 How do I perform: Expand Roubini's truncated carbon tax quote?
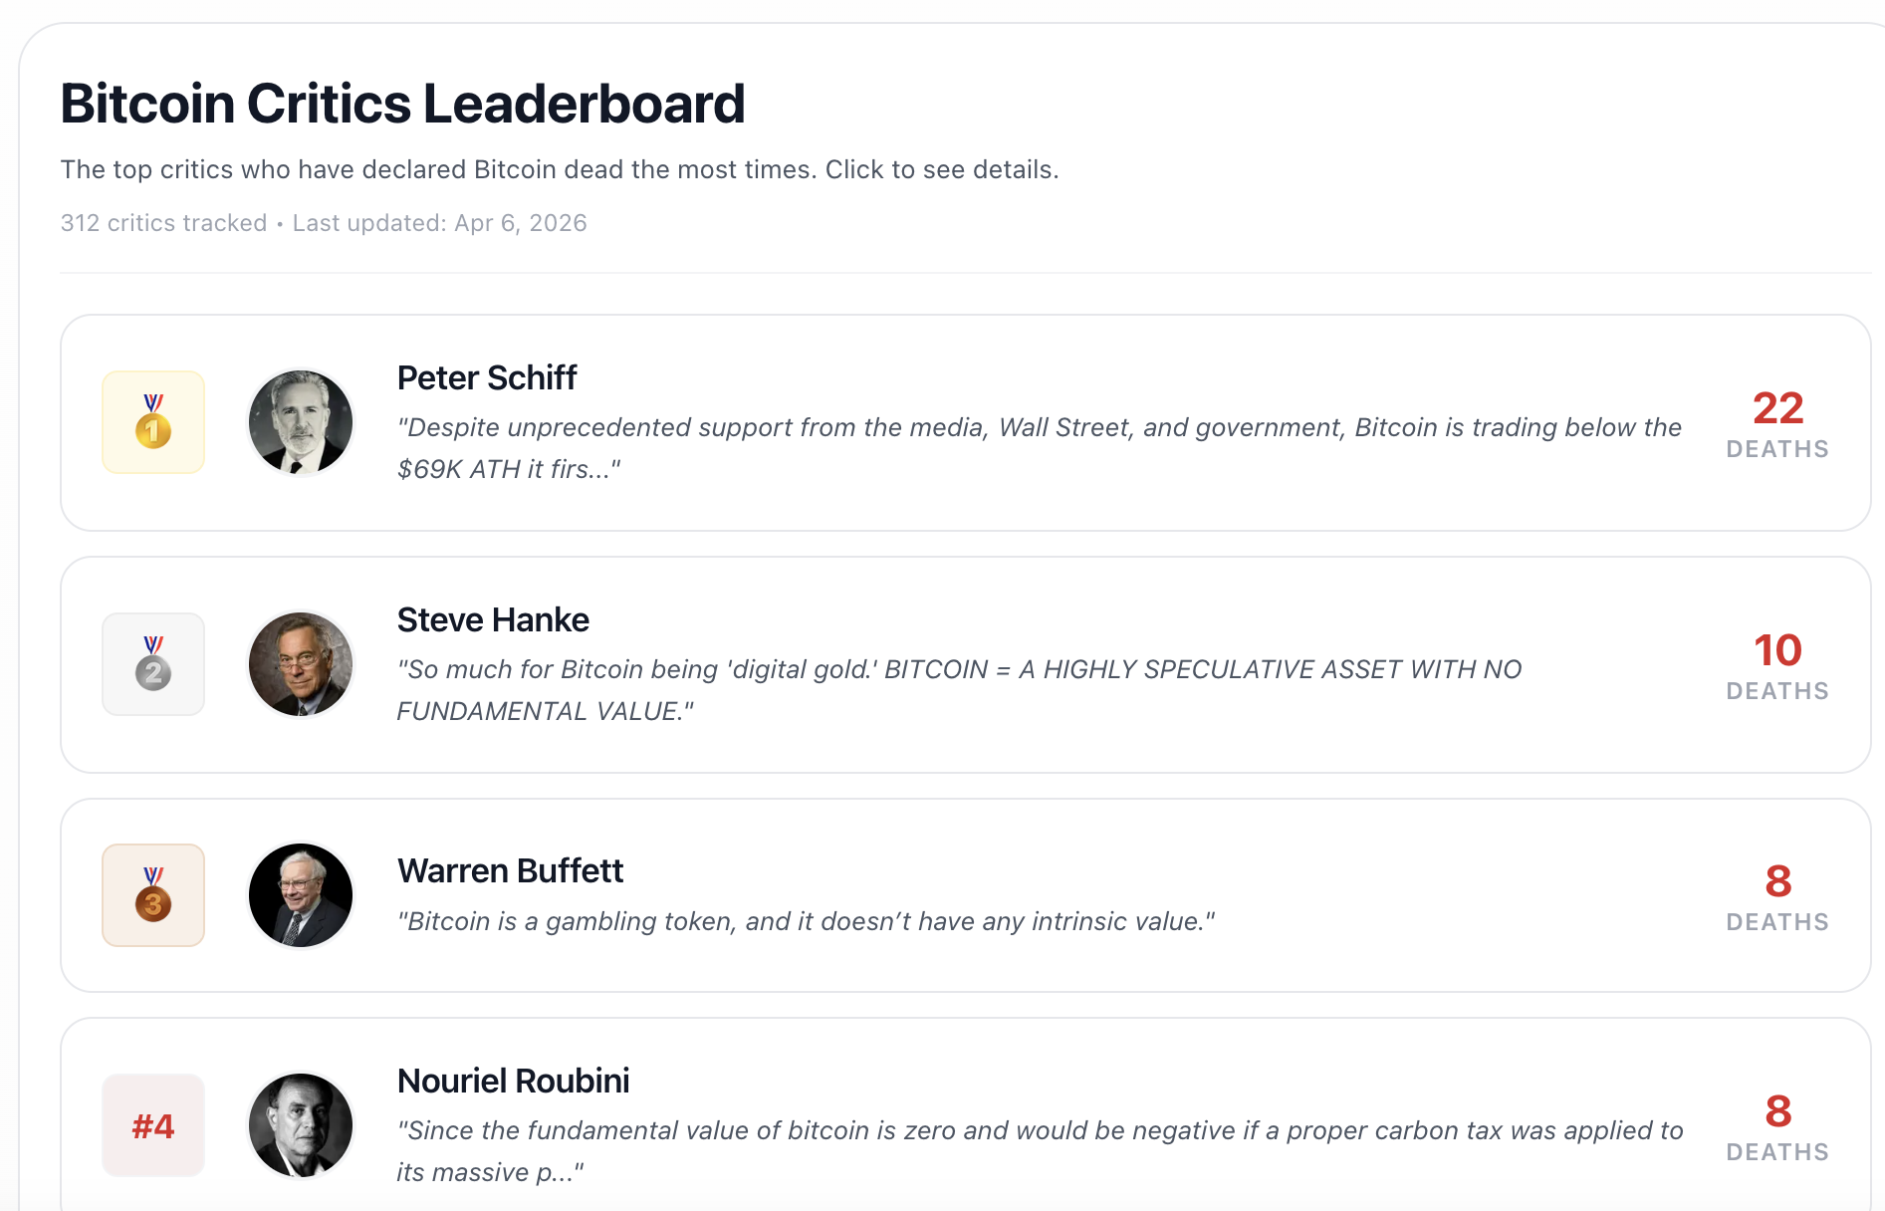pyautogui.click(x=1039, y=1151)
